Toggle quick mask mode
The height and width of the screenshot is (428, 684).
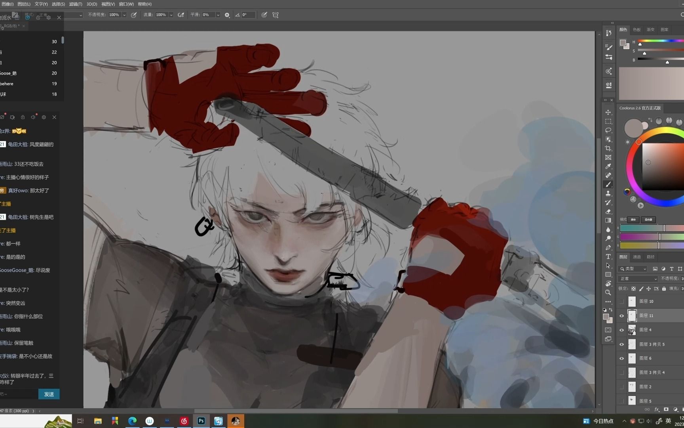pos(608,330)
